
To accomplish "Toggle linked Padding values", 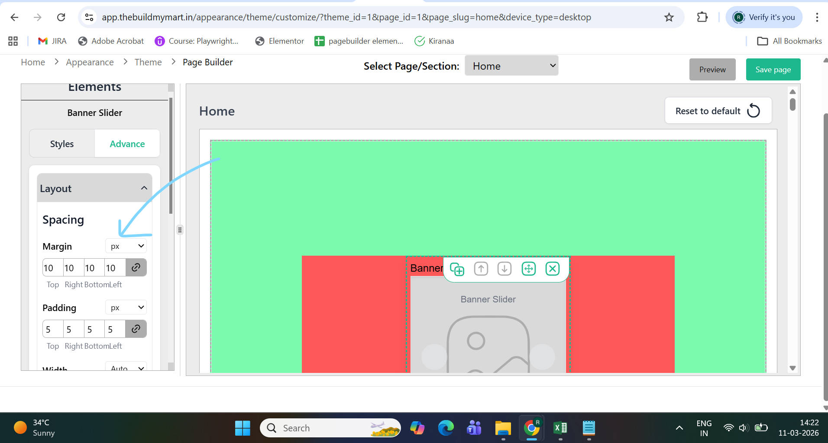I will click(x=136, y=329).
